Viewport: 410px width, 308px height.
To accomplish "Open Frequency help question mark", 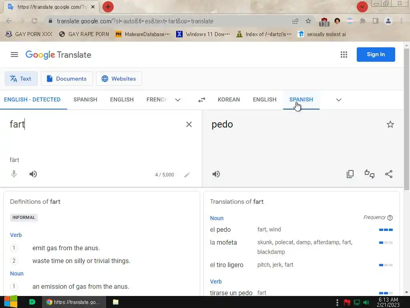I will coord(390,218).
